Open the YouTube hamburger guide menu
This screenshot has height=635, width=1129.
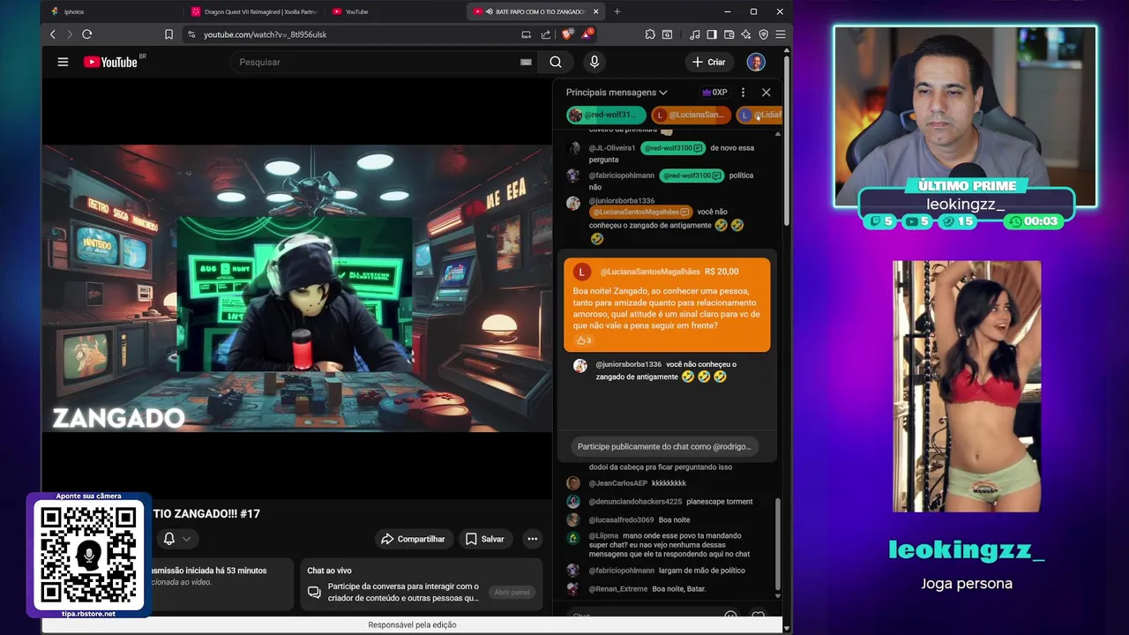63,62
